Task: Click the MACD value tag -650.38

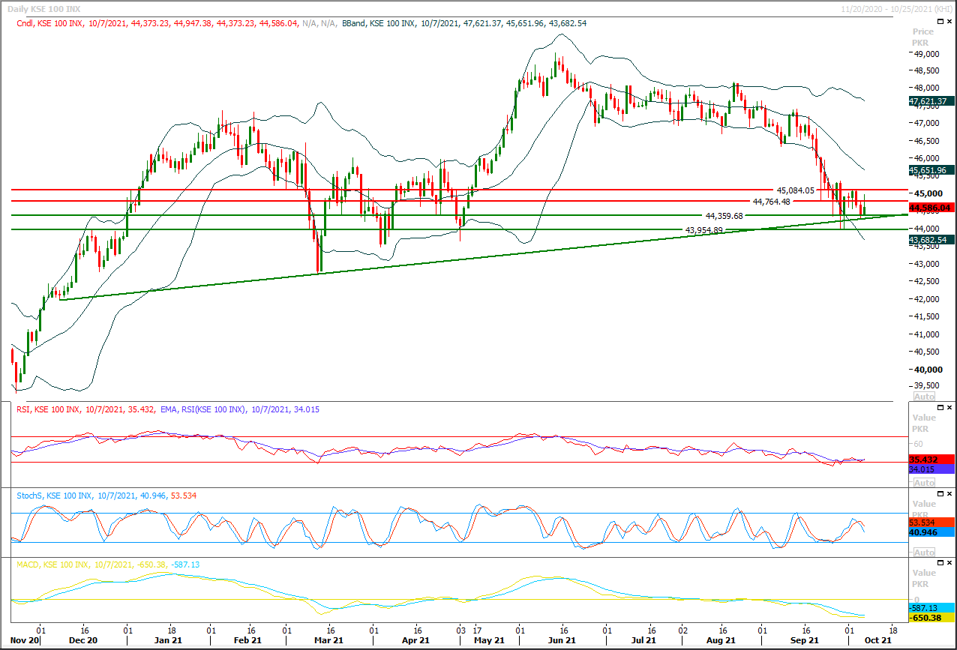Action: click(x=931, y=619)
